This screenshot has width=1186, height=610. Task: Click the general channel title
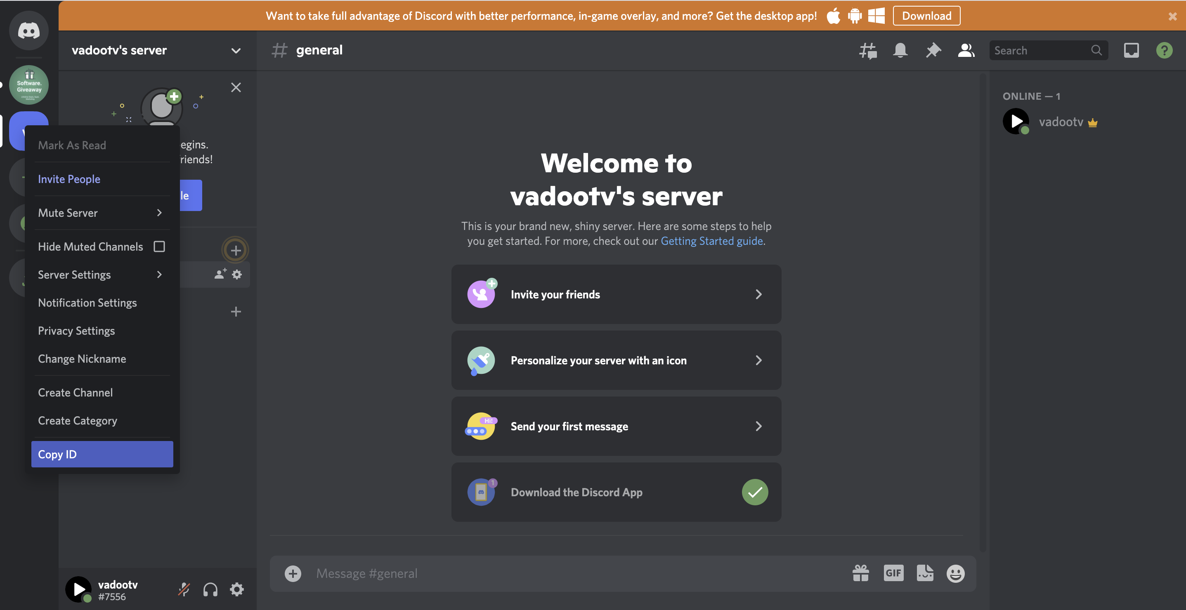pos(319,50)
